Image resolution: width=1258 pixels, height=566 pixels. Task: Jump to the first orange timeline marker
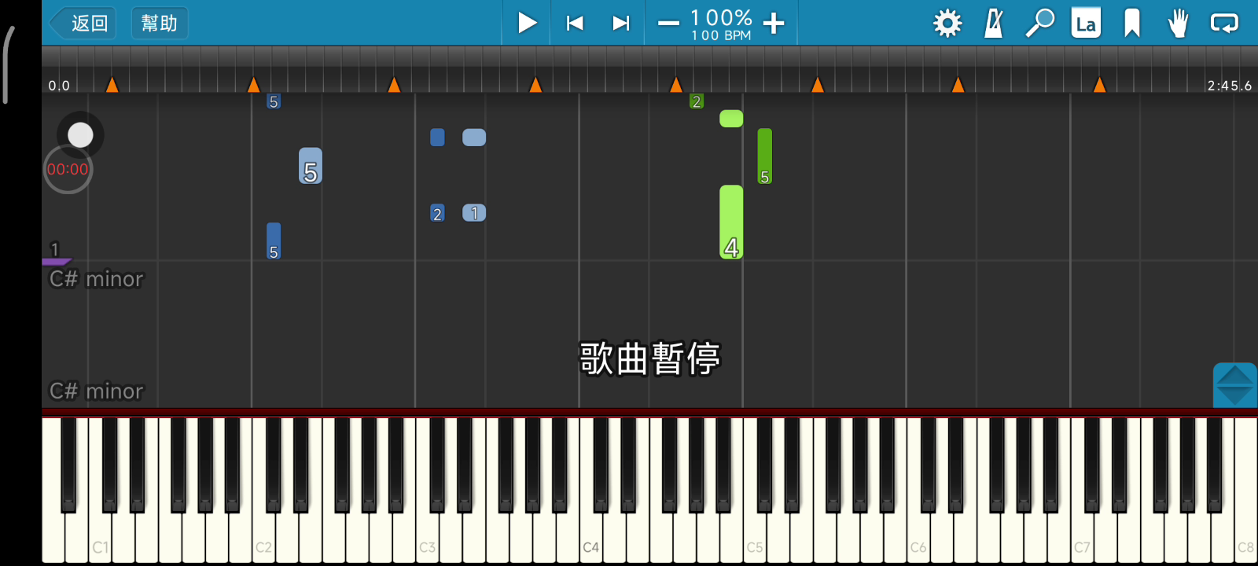(112, 84)
